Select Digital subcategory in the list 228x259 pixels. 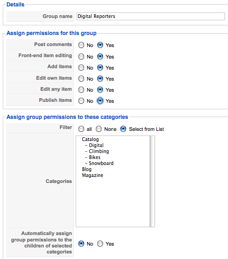96,145
